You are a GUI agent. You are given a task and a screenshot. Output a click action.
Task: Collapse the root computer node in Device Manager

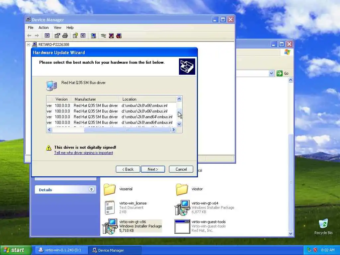(x=29, y=45)
